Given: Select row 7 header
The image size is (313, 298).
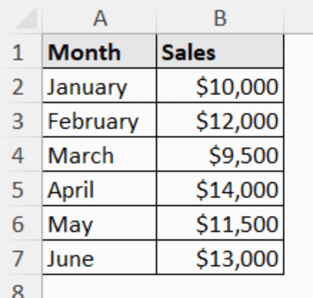Looking at the screenshot, I should (x=18, y=258).
